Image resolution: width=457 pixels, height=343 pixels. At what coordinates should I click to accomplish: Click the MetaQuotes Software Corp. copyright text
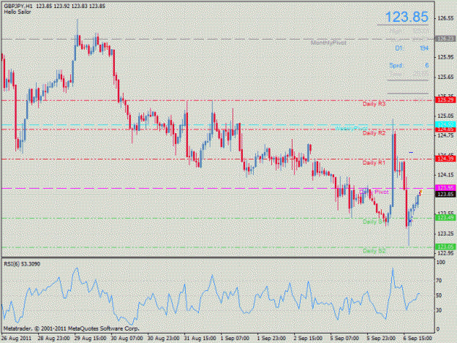pos(71,328)
